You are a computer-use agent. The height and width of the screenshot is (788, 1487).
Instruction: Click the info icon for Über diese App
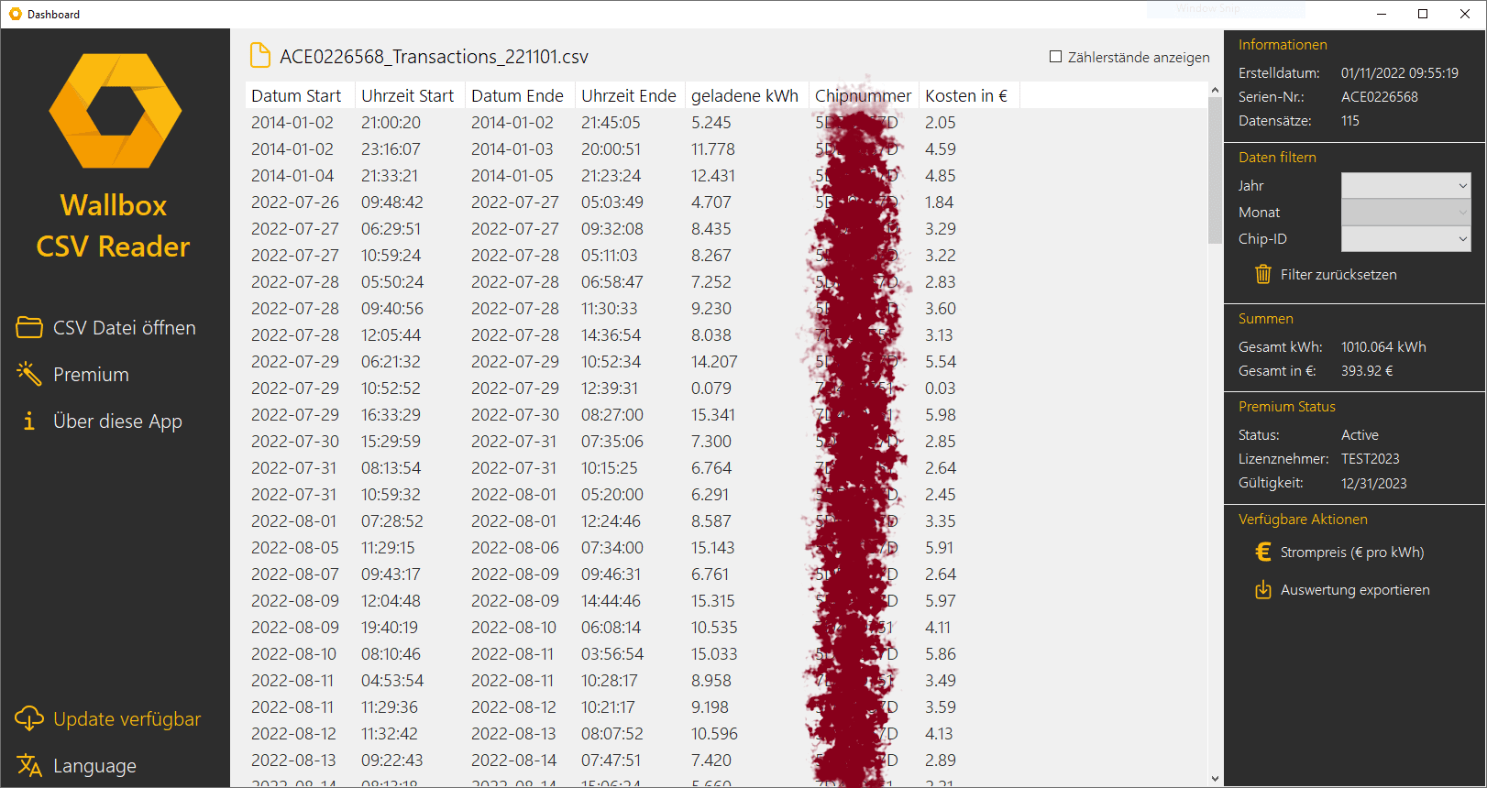[29, 421]
